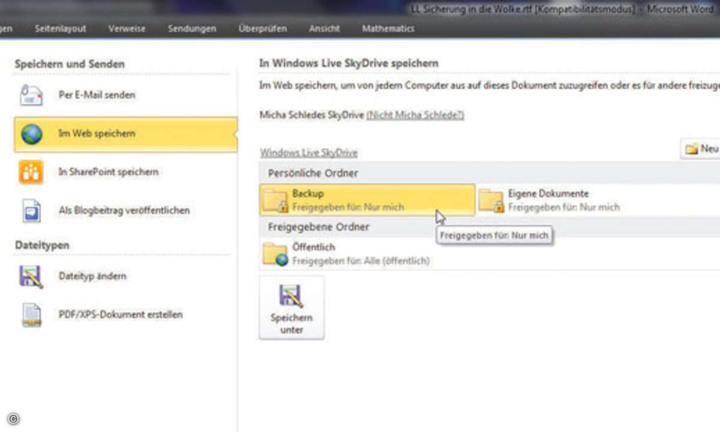Click the PDF/XPS-Dokument erstellen icon
The image size is (720, 432).
[x=31, y=315]
